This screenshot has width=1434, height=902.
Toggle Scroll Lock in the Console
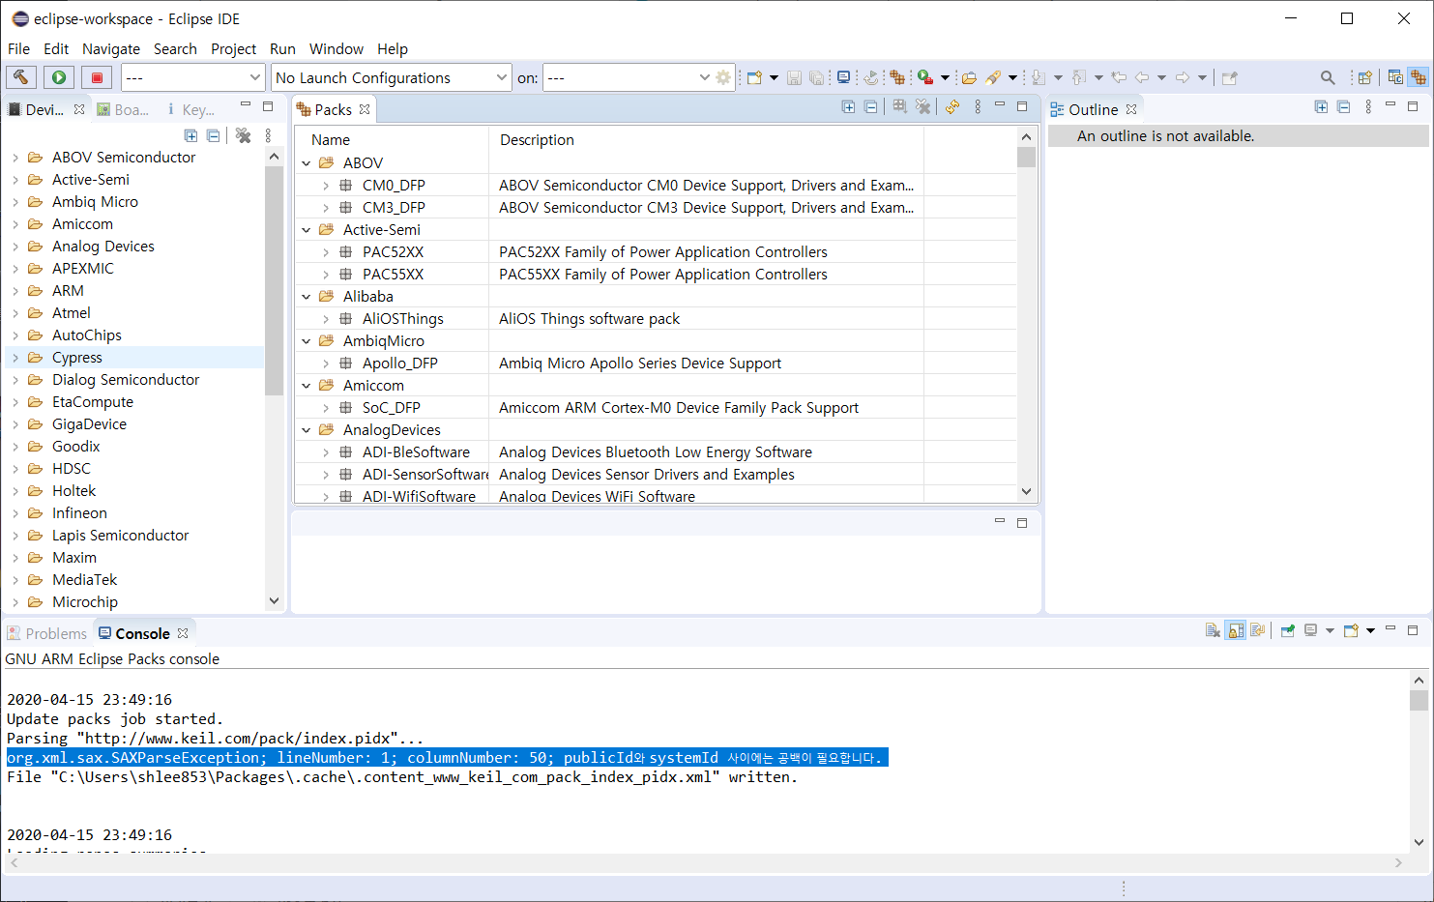pos(1236,630)
